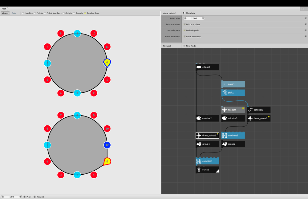Toggle the Origin checkbox
Image resolution: width=308 pixels, height=199 pixels.
click(x=64, y=13)
